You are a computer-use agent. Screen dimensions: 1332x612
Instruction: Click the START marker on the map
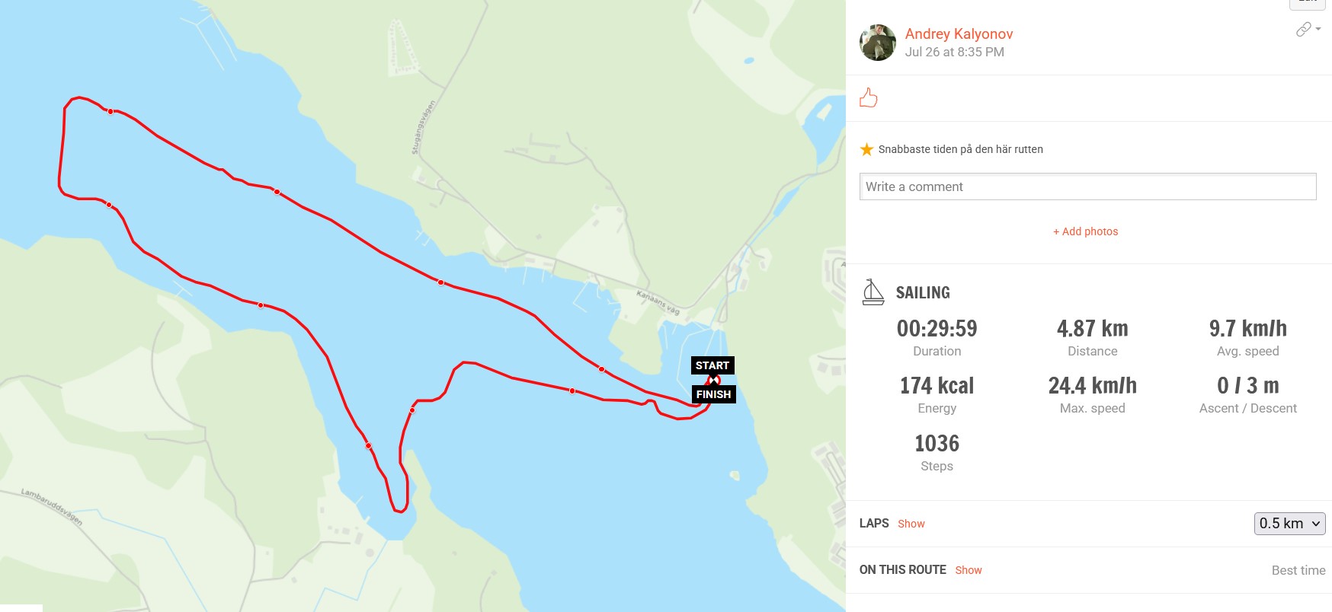tap(712, 365)
